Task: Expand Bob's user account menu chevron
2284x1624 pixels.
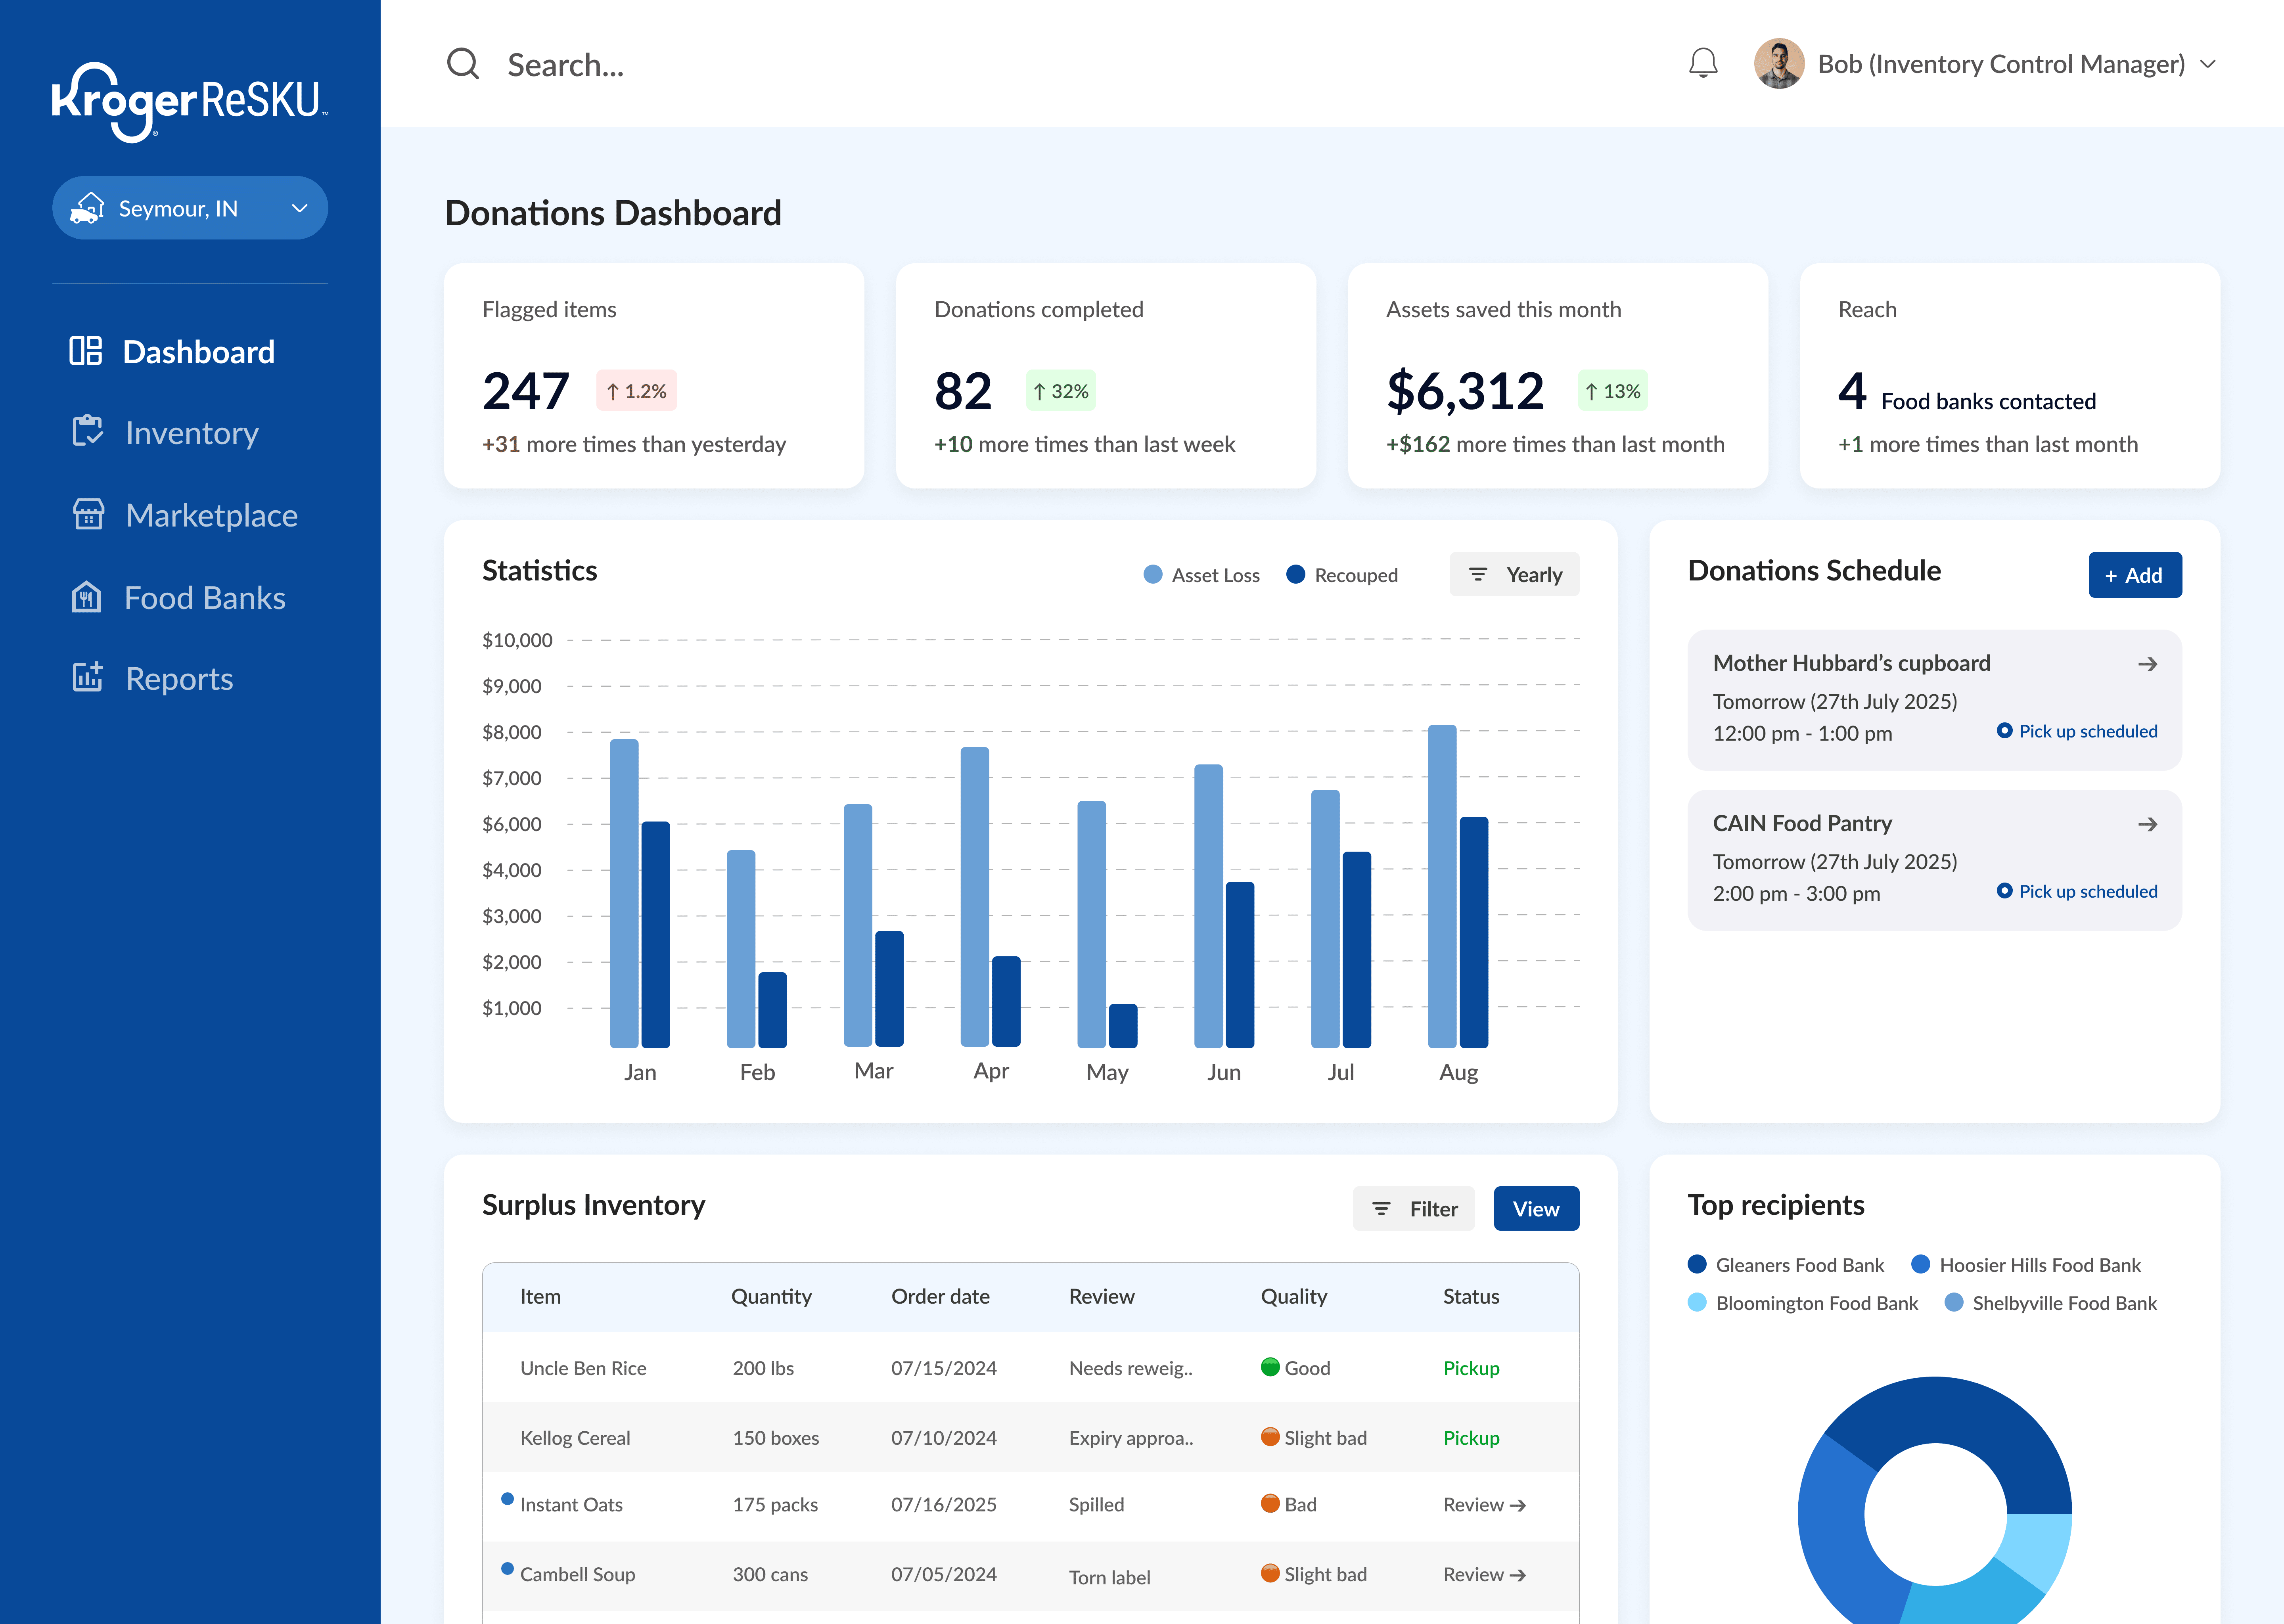Action: point(2208,64)
